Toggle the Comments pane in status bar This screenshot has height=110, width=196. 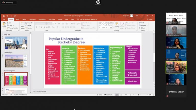point(108,95)
